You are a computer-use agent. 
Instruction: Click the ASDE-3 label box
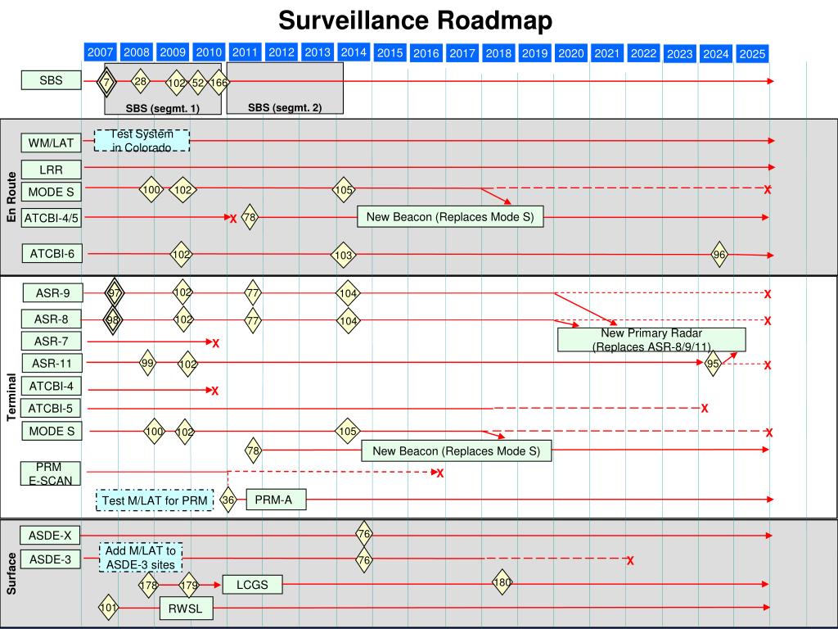pos(50,559)
